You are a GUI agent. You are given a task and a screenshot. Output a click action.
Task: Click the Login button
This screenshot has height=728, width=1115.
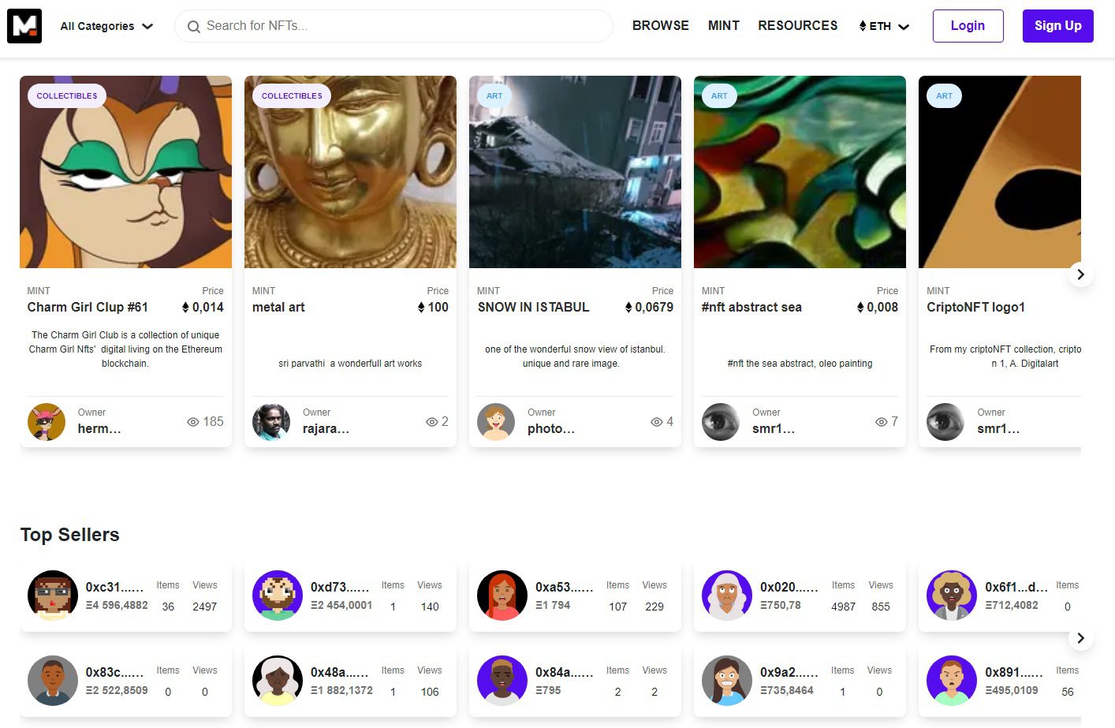(x=968, y=26)
